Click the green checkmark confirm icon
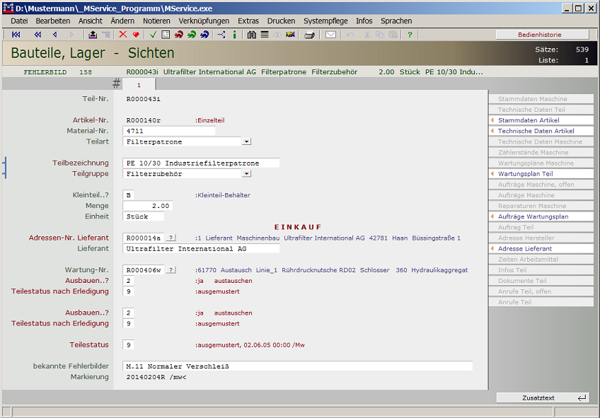Image resolution: width=600 pixels, height=418 pixels. pos(151,35)
